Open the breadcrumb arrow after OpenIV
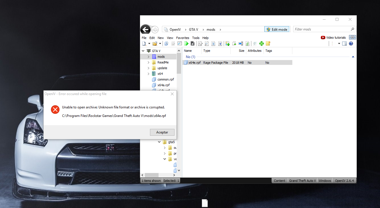Screen dimensions: 380x208 coord(185,29)
